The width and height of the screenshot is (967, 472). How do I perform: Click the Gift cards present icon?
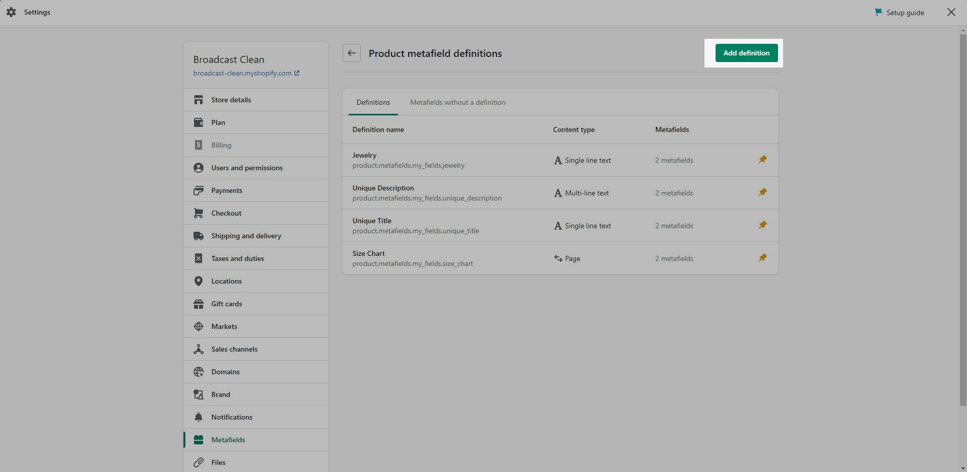(199, 304)
